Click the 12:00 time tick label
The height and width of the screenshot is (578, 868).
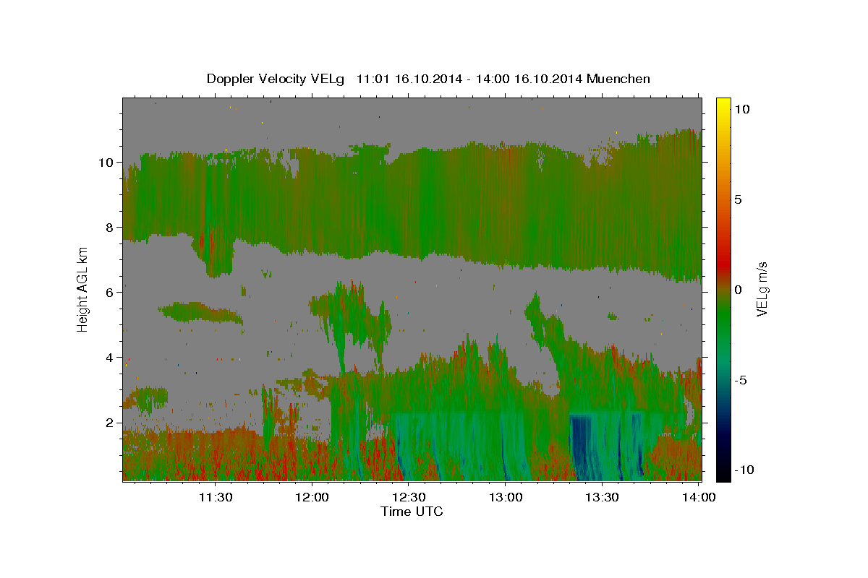pos(312,497)
